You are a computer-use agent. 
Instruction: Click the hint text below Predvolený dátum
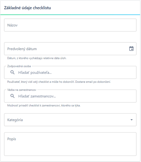[x=37, y=58]
